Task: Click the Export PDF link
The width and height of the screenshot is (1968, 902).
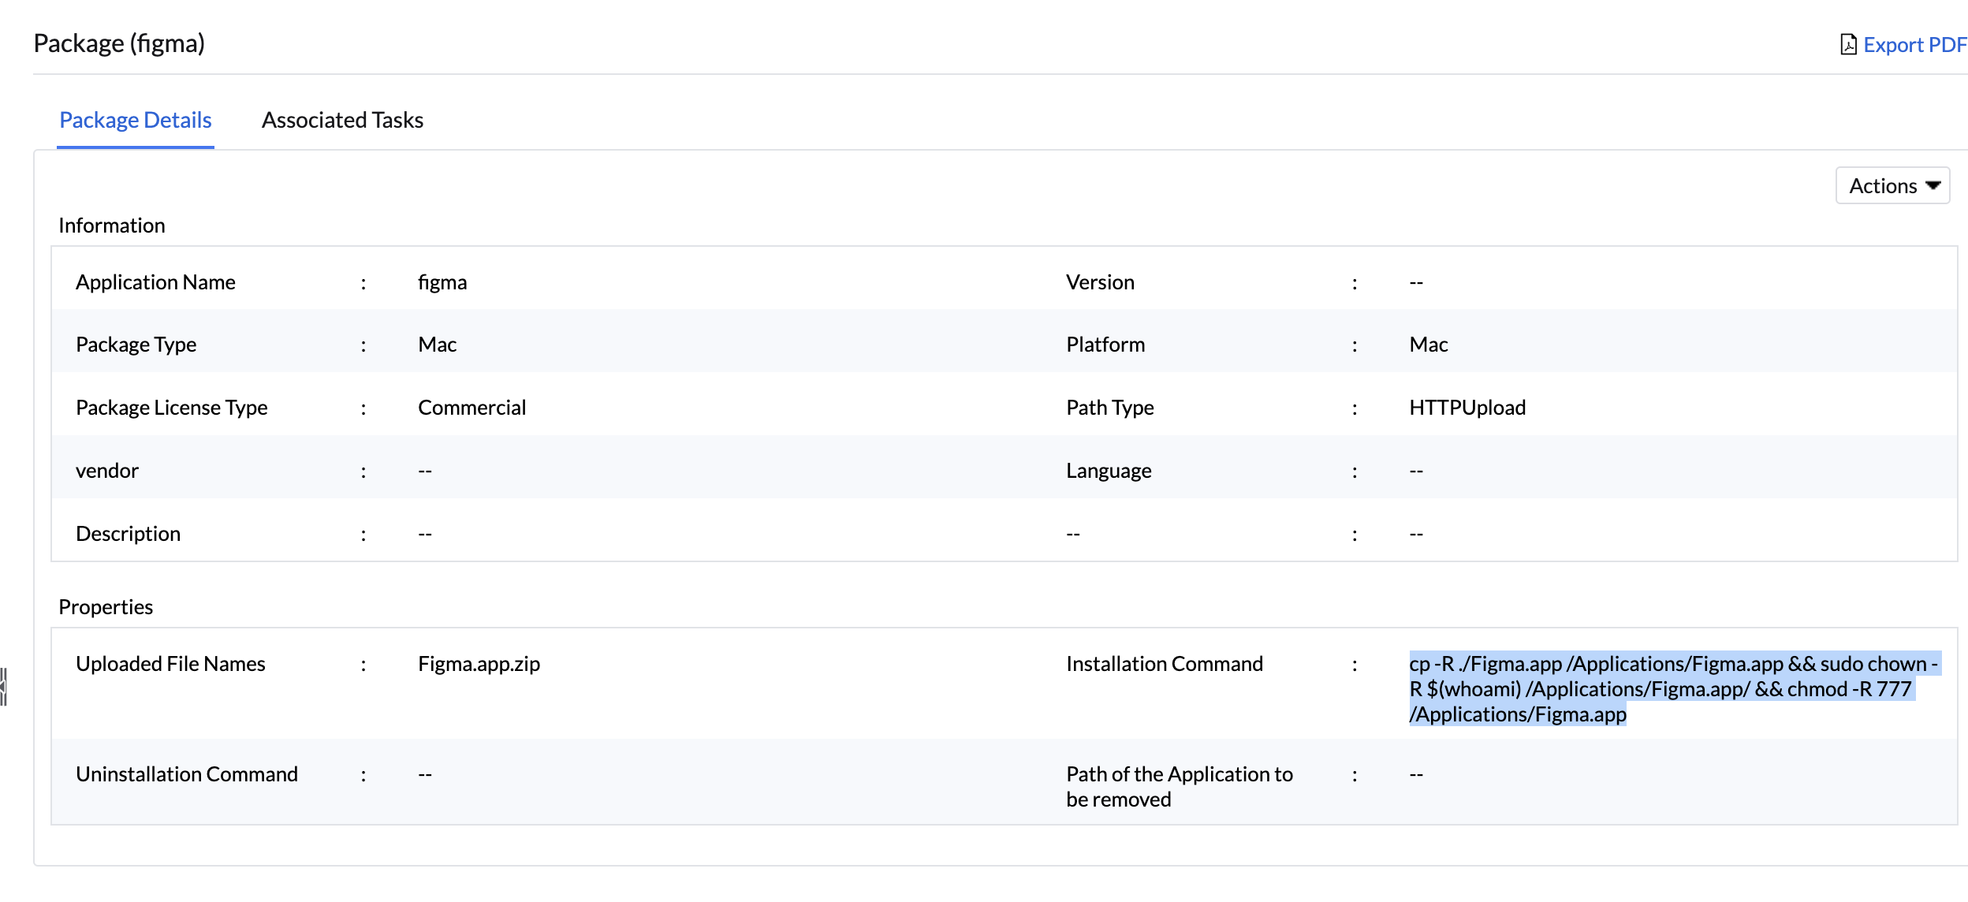Action: click(1914, 45)
